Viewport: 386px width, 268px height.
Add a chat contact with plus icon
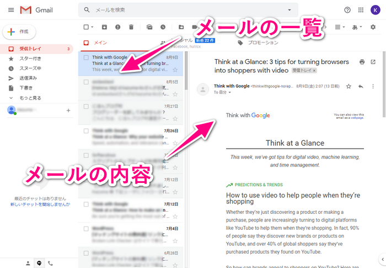pos(68,111)
